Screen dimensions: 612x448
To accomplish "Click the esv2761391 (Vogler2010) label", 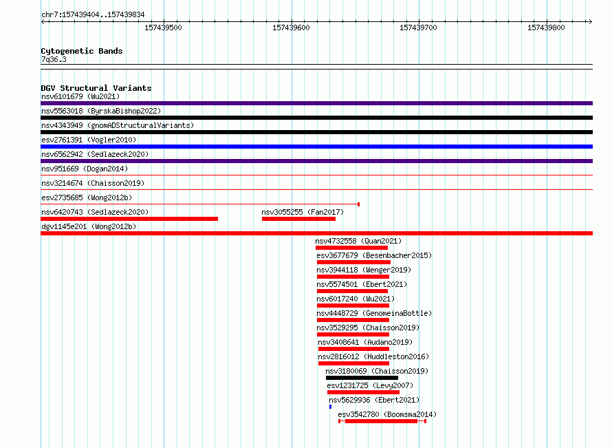I will tap(89, 140).
